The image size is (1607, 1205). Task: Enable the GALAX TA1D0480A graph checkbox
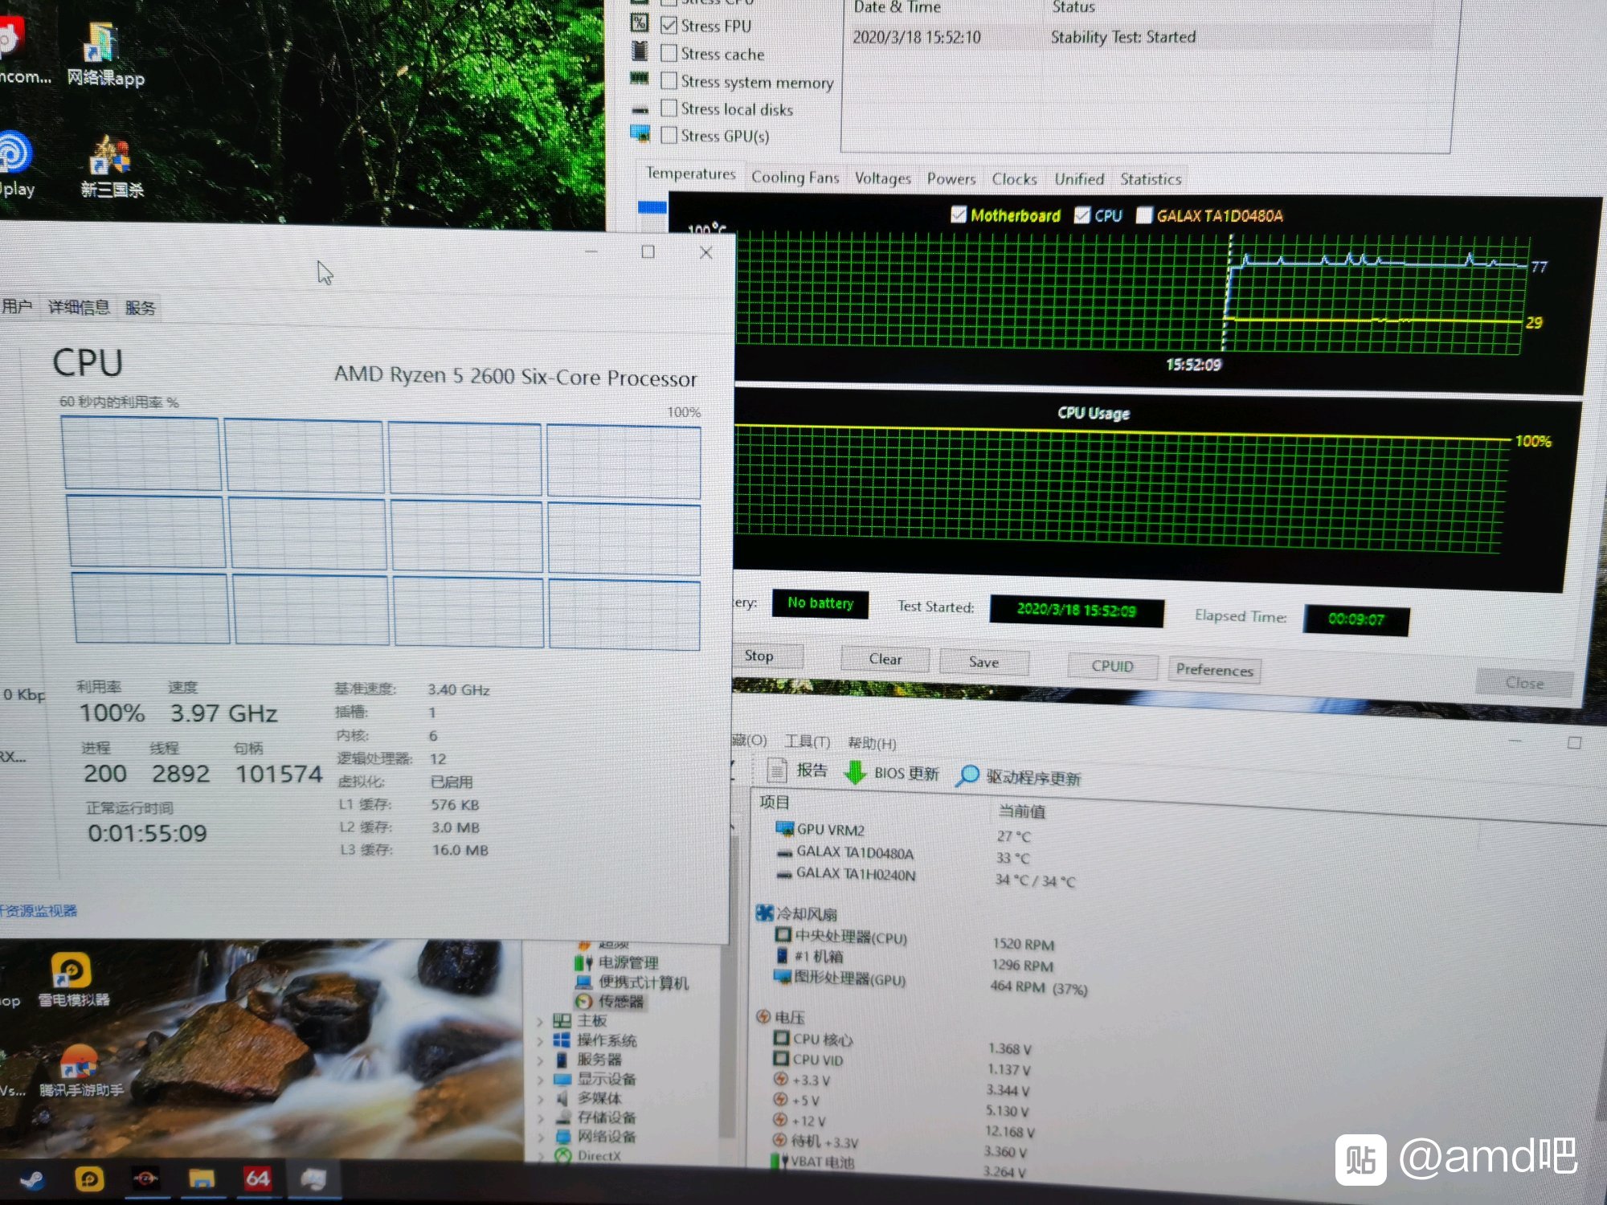coord(1144,215)
